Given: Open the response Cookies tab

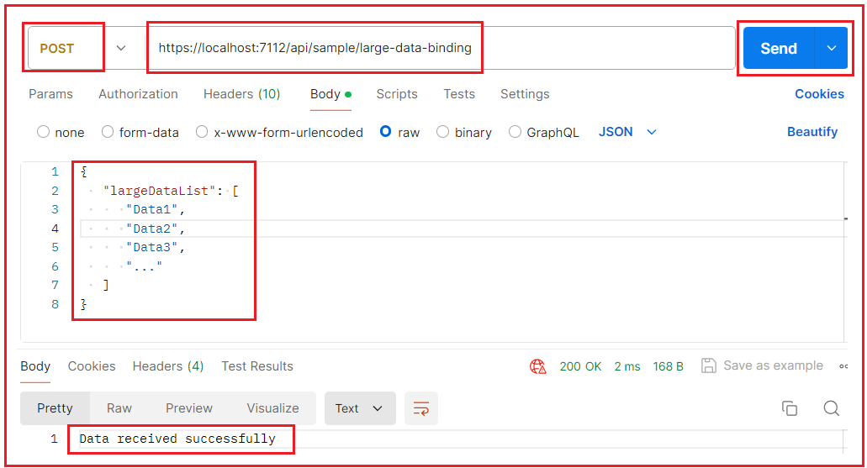Looking at the screenshot, I should [x=92, y=366].
